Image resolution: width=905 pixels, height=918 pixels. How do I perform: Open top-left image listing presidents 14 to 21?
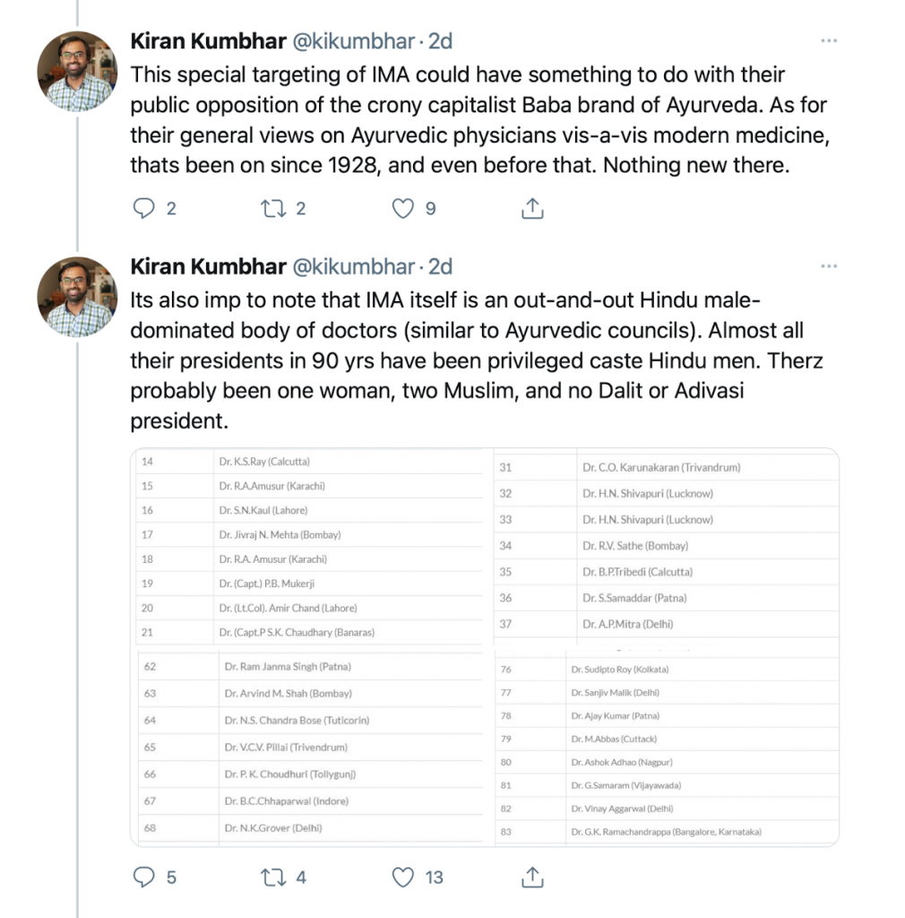tap(310, 546)
